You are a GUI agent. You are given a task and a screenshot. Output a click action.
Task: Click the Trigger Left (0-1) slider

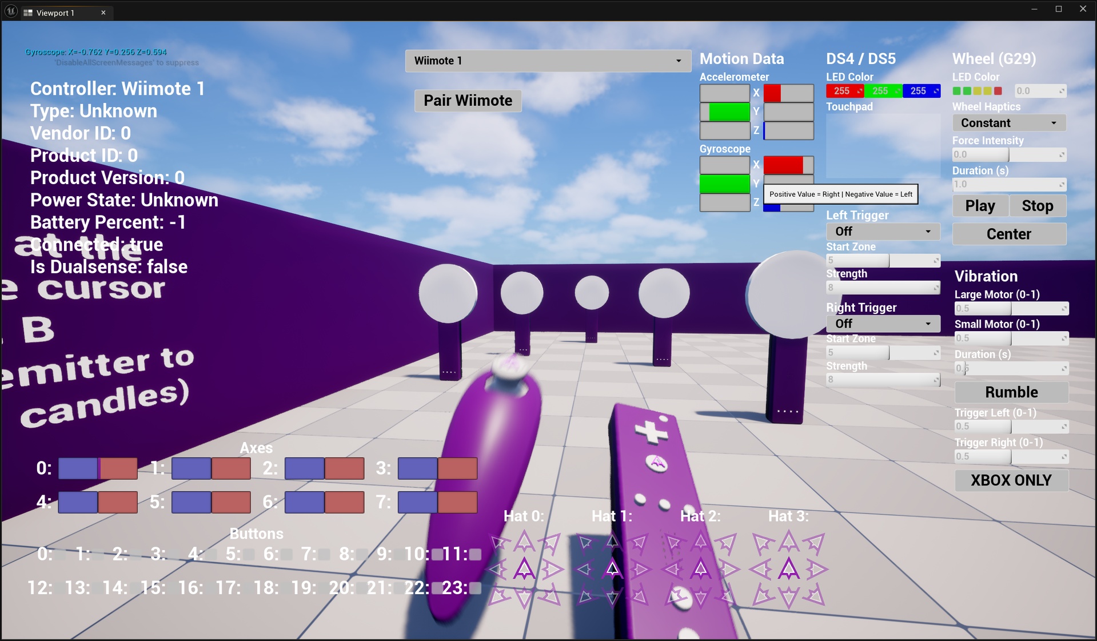1011,427
